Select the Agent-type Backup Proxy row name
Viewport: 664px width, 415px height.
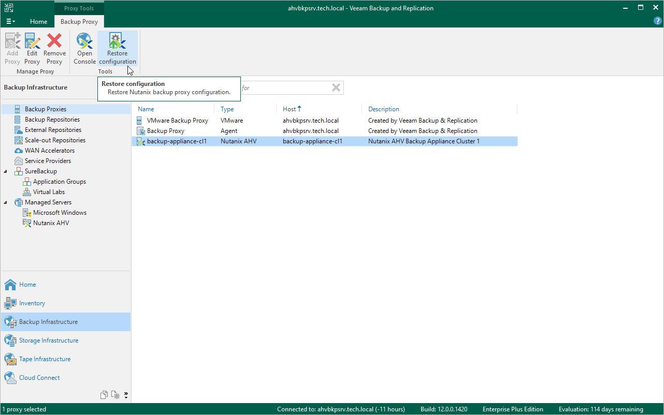point(166,131)
